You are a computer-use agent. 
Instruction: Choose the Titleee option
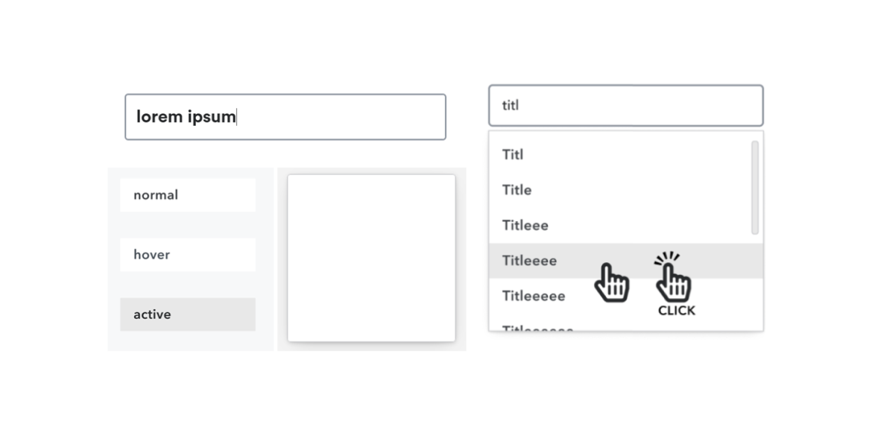620,225
